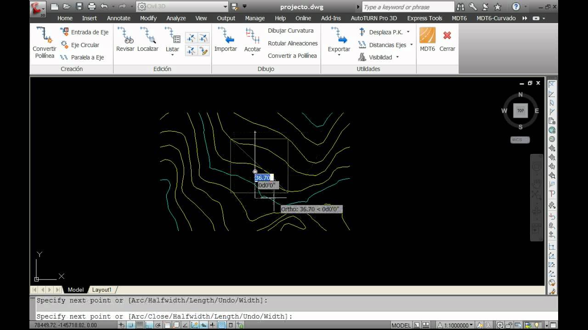Open the application menu button

[38, 8]
